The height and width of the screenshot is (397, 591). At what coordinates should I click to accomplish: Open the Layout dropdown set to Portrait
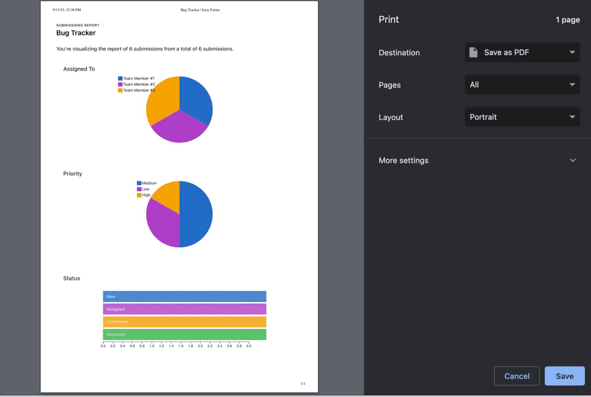coord(522,117)
